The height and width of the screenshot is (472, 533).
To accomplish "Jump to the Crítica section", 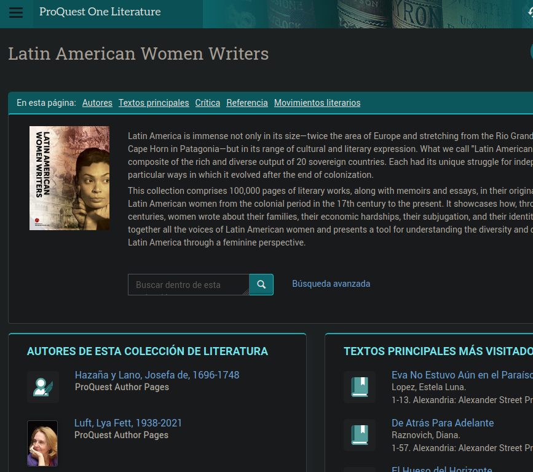I will pos(208,103).
